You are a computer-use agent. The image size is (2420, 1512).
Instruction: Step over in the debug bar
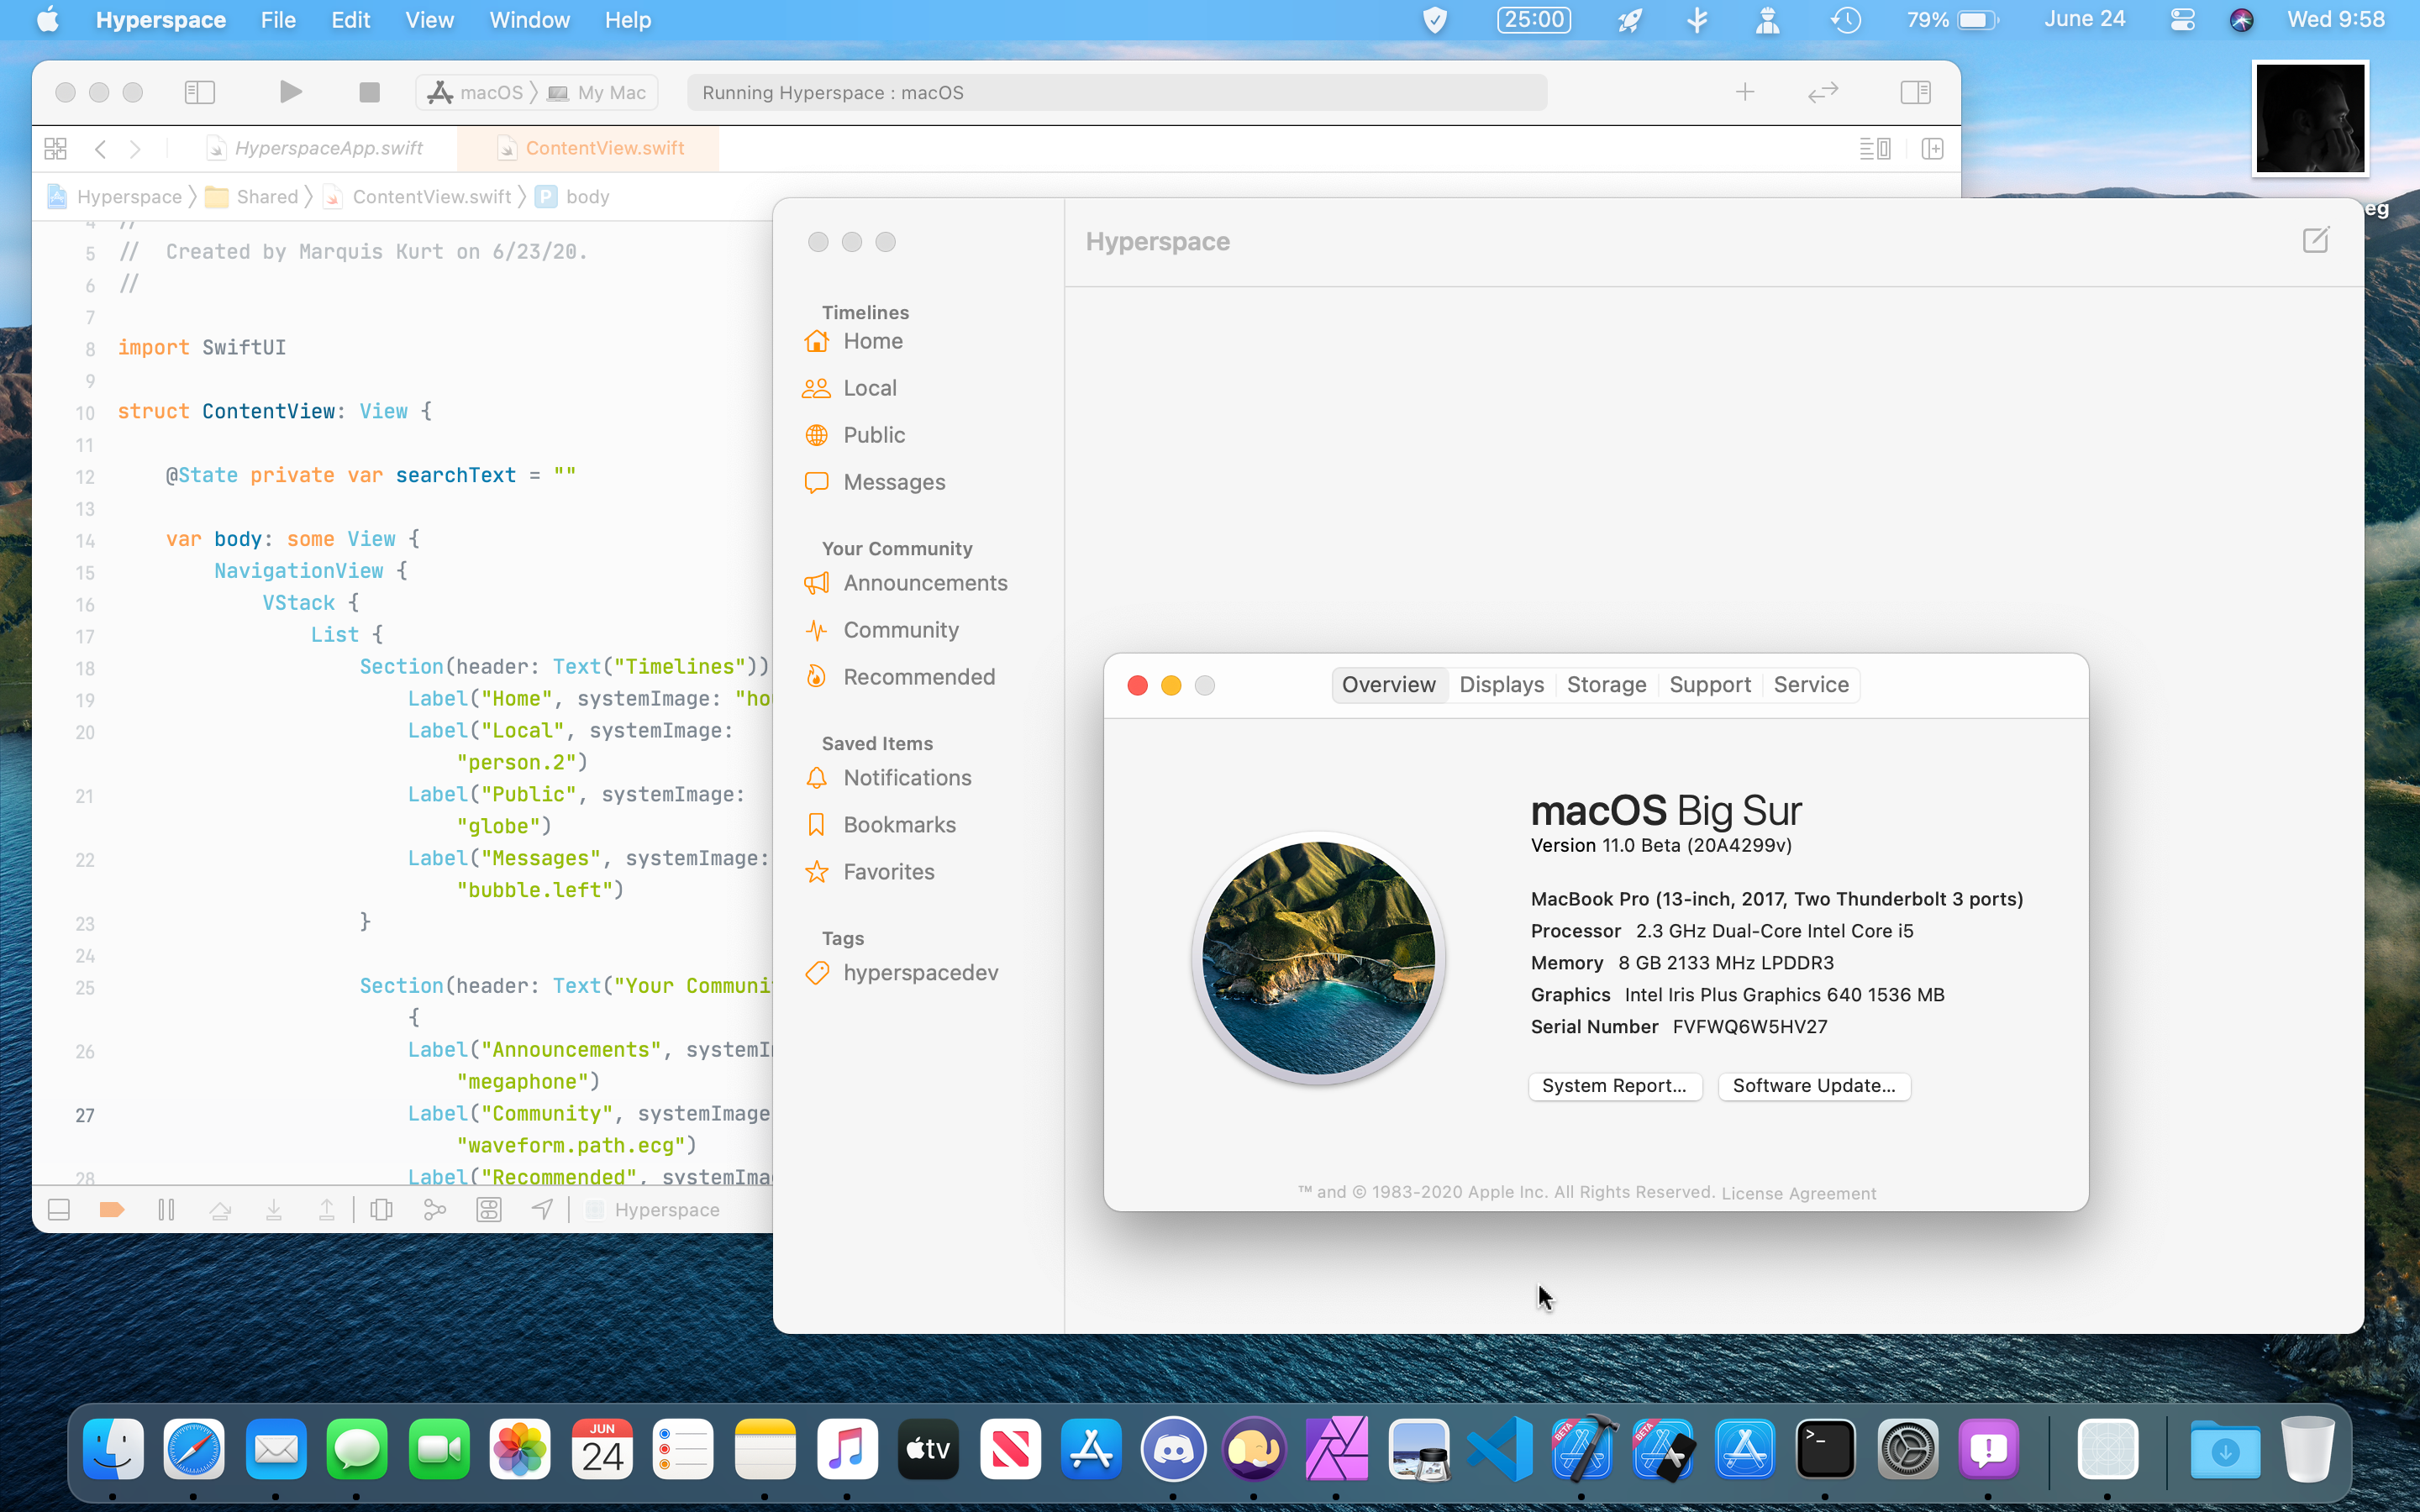220,1210
